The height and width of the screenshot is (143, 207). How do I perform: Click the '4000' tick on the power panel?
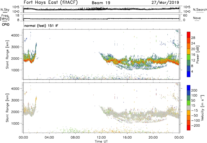click(x=15, y=35)
